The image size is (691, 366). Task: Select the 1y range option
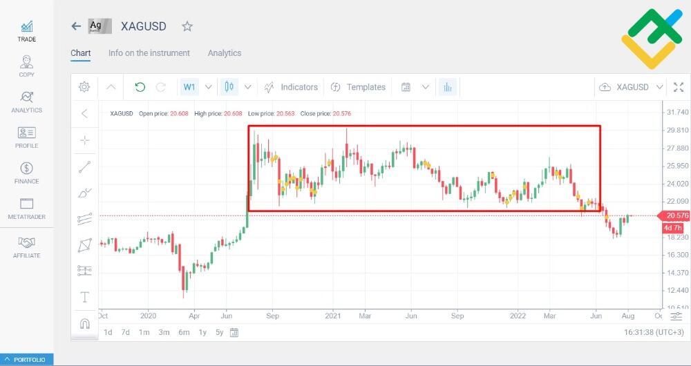tap(202, 332)
